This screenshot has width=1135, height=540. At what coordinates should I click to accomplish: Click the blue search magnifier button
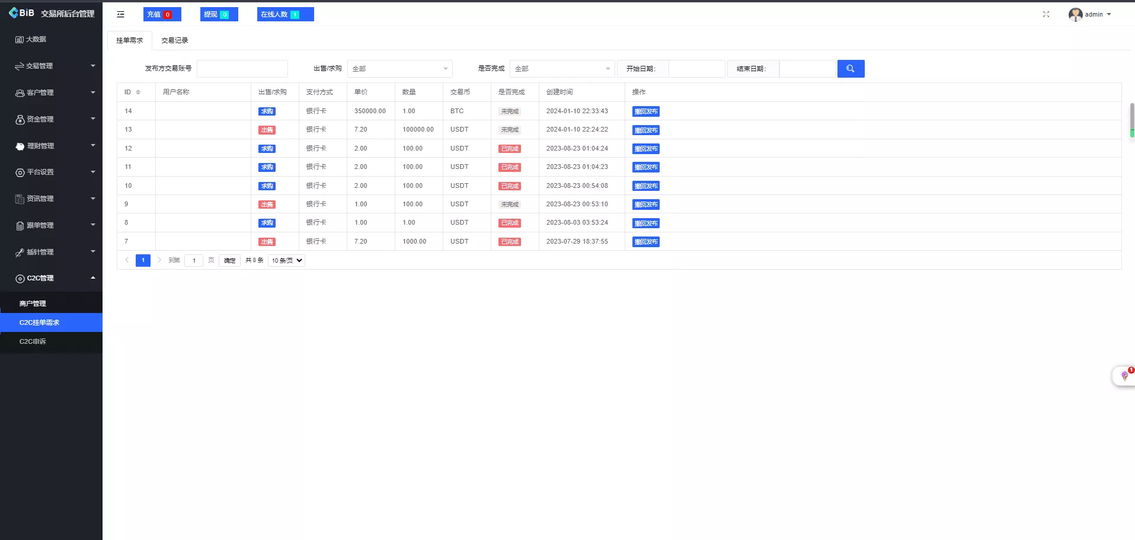(851, 69)
